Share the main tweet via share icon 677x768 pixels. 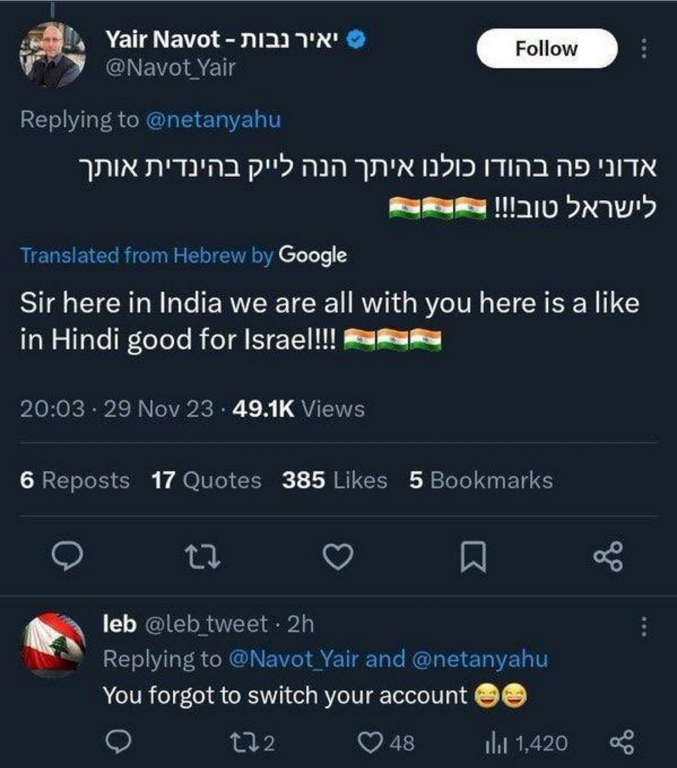[608, 557]
